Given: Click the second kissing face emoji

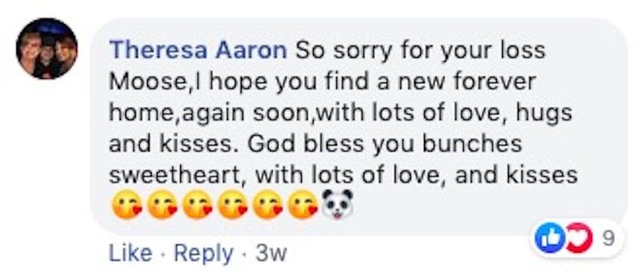Looking at the screenshot, I should pos(162,205).
